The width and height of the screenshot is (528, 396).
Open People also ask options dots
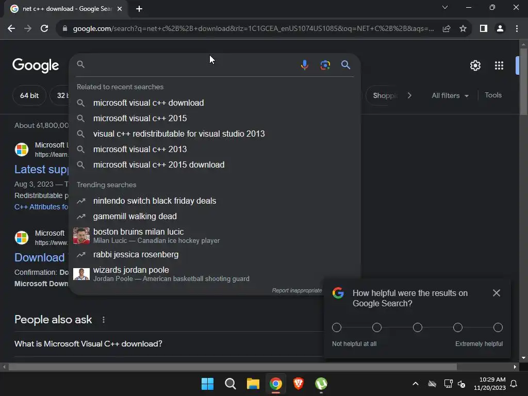click(x=103, y=320)
